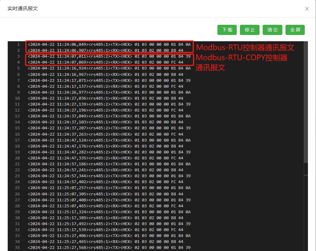Select log line 16 timestamped 11:24:37,263
The height and width of the screenshot is (251, 316).
pos(106,134)
